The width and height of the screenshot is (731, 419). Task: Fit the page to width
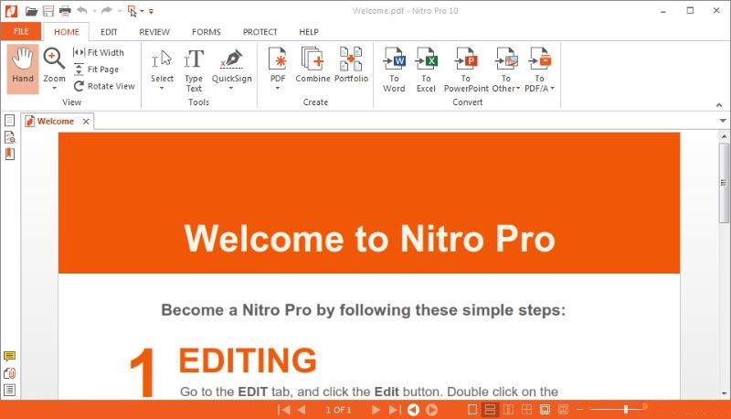(99, 53)
